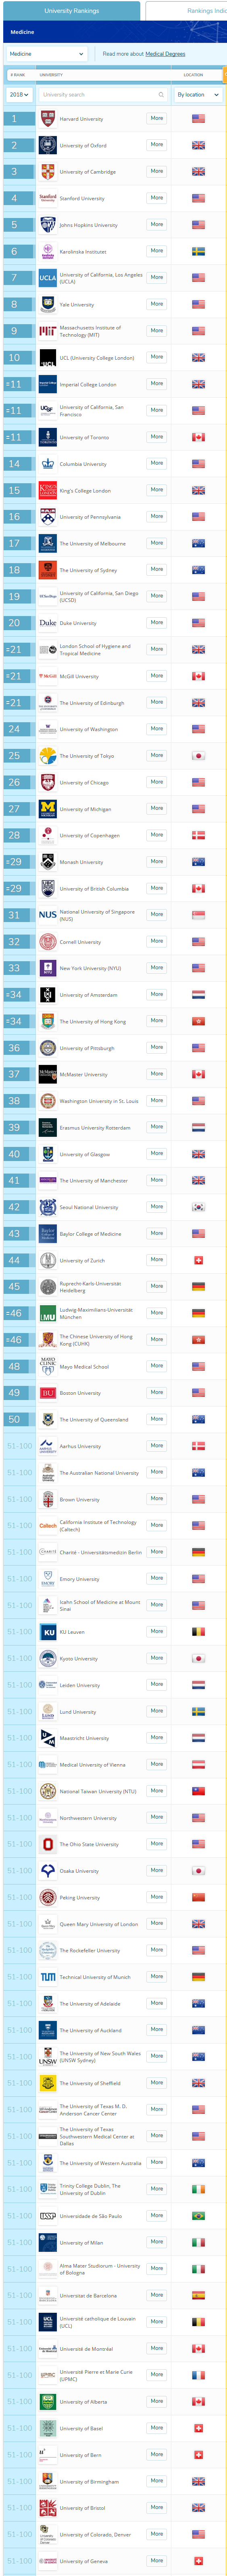Image resolution: width=227 pixels, height=2576 pixels.
Task: Click the Duke University logo
Action: pyautogui.click(x=48, y=623)
